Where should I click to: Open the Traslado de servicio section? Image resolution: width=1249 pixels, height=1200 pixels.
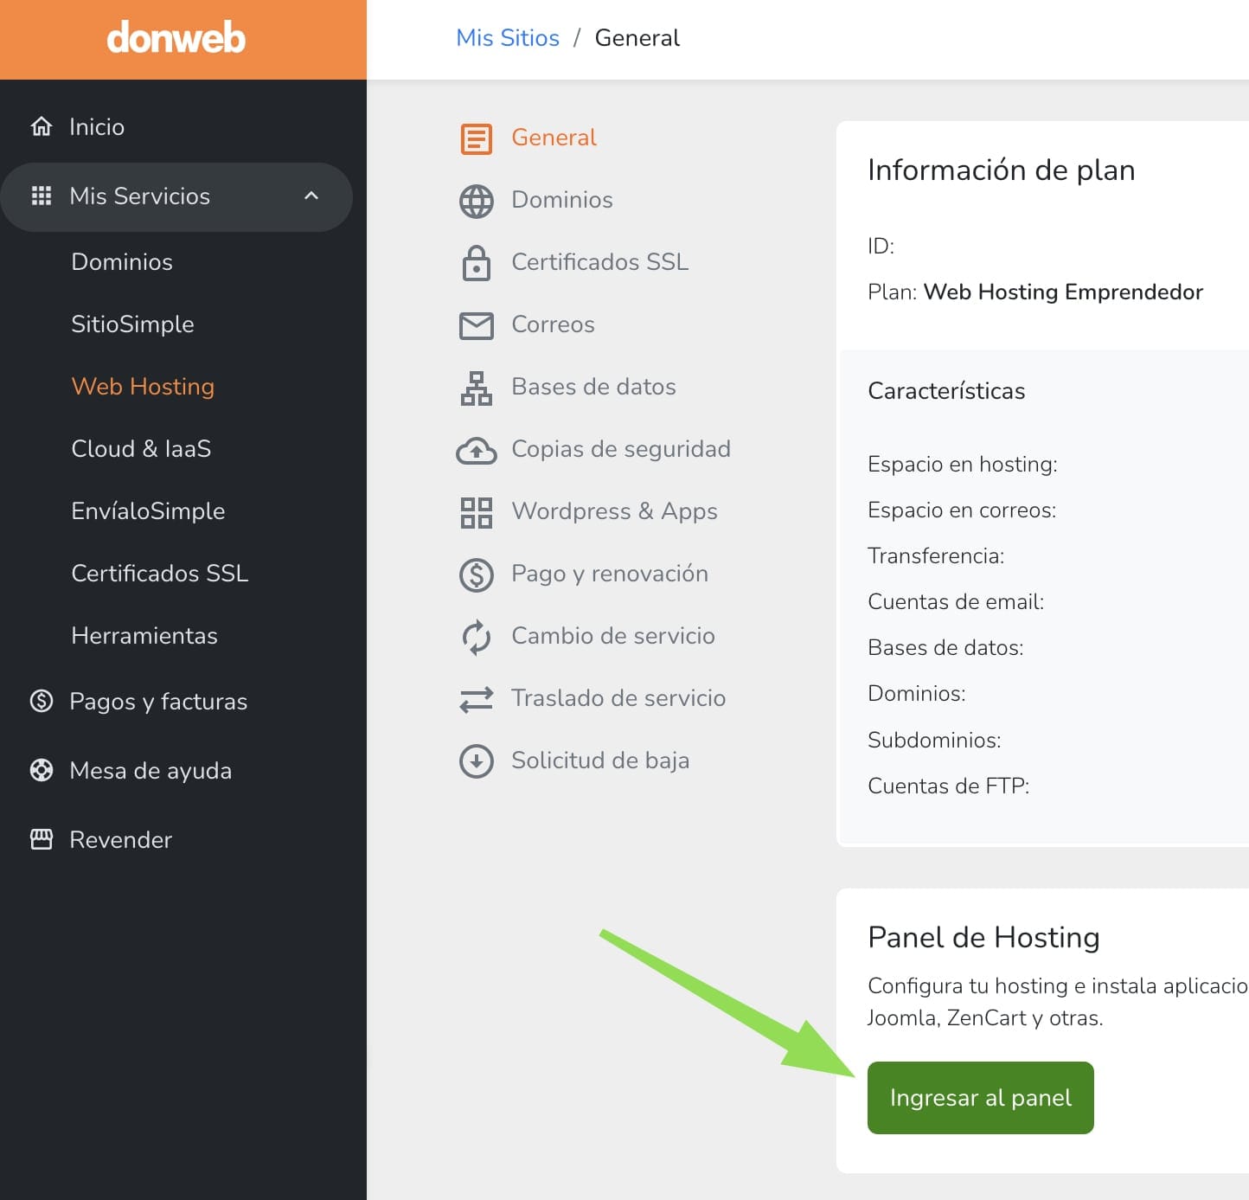point(618,698)
